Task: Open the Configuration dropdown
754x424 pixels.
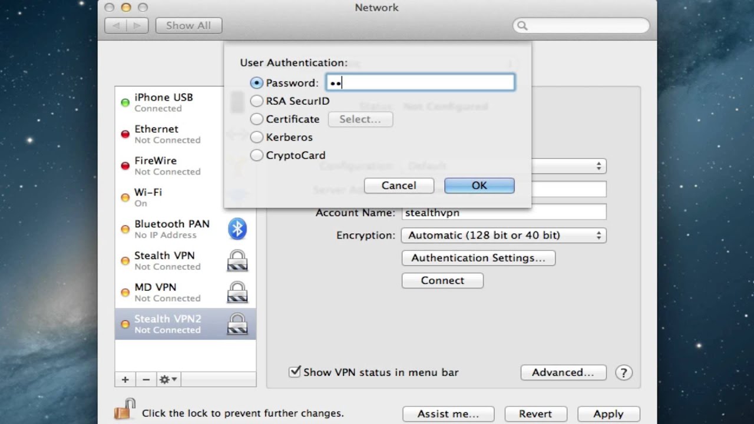Action: 568,166
